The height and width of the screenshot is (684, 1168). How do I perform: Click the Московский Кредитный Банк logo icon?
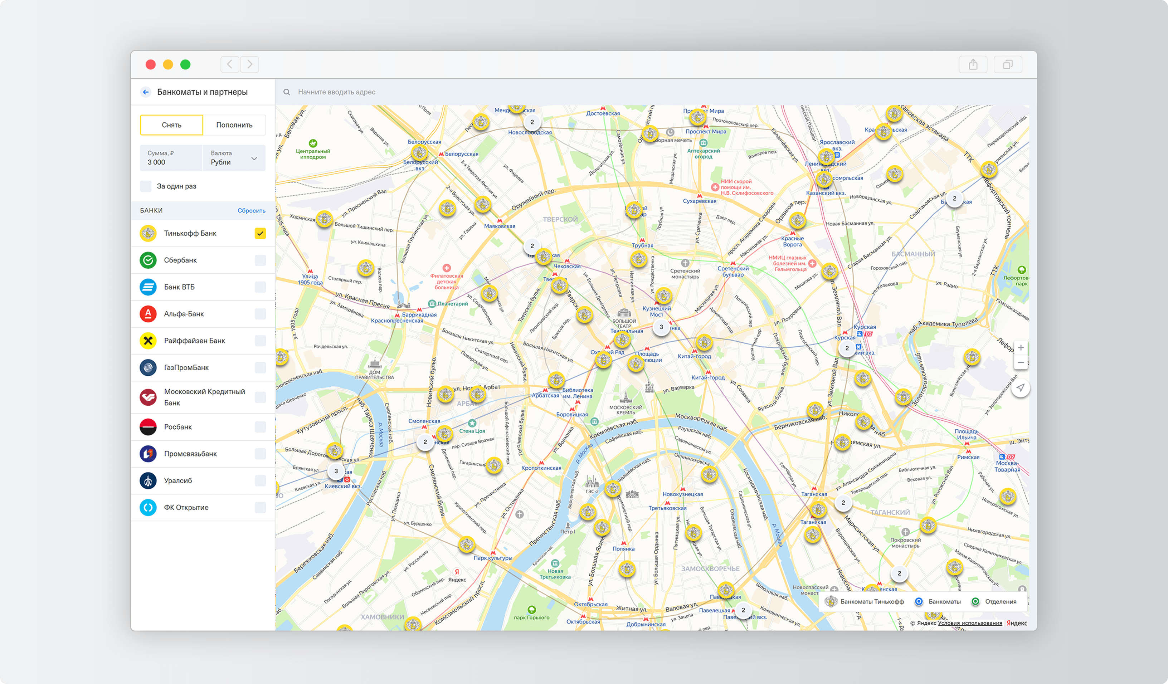tap(148, 397)
